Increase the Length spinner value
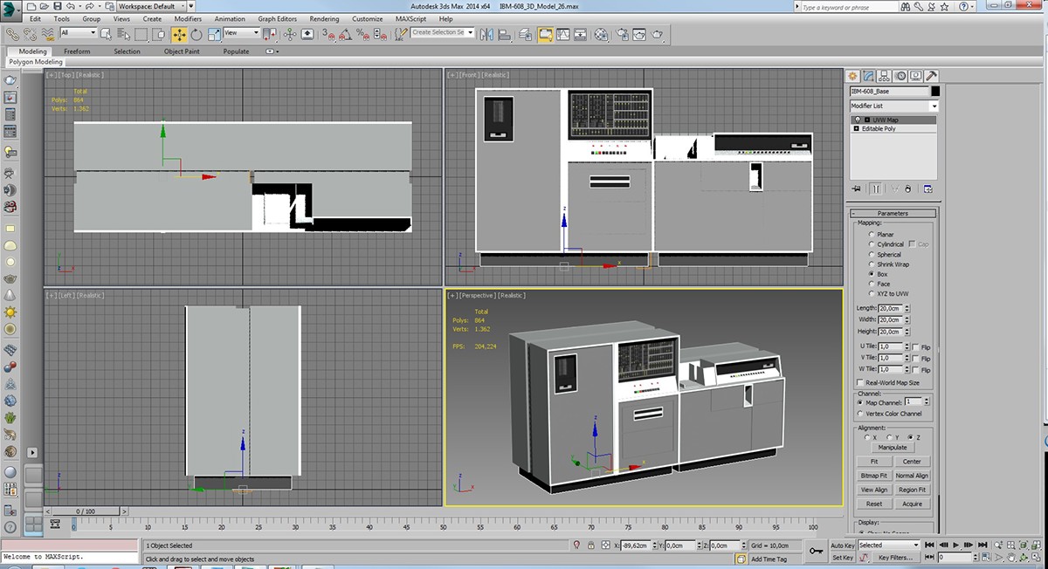The width and height of the screenshot is (1048, 569). point(907,305)
